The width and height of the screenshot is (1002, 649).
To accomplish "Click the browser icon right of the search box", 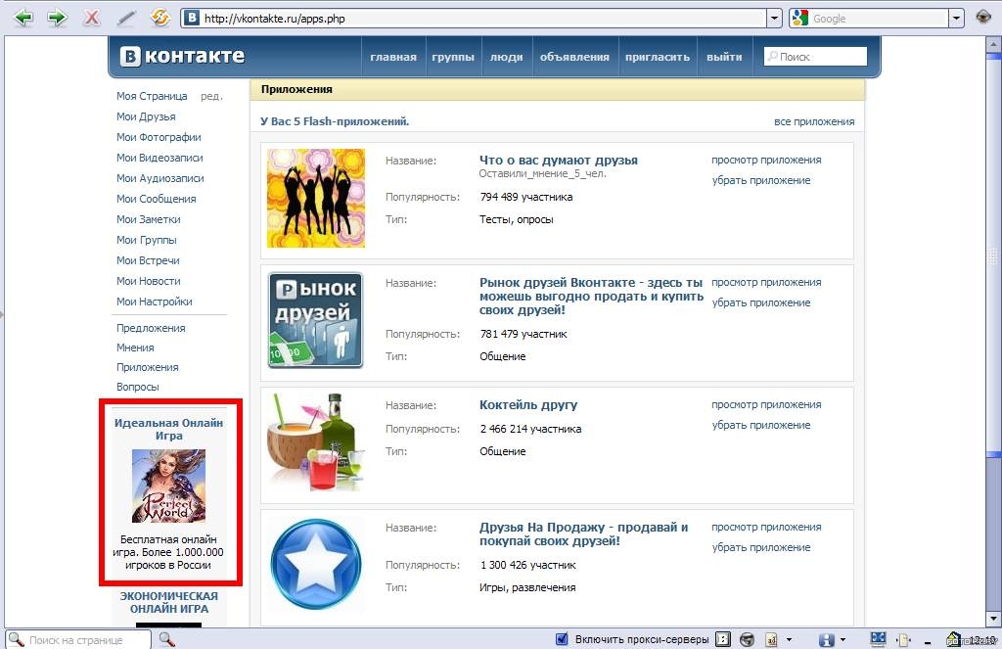I will 983,18.
